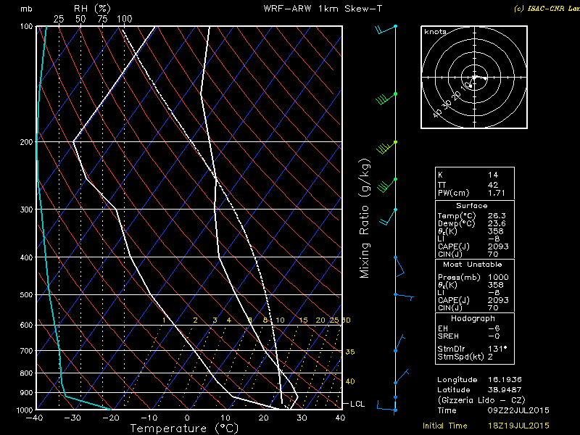This screenshot has width=580, height=435.
Task: Click the blue wind barb at 500 mb
Action: click(x=404, y=297)
